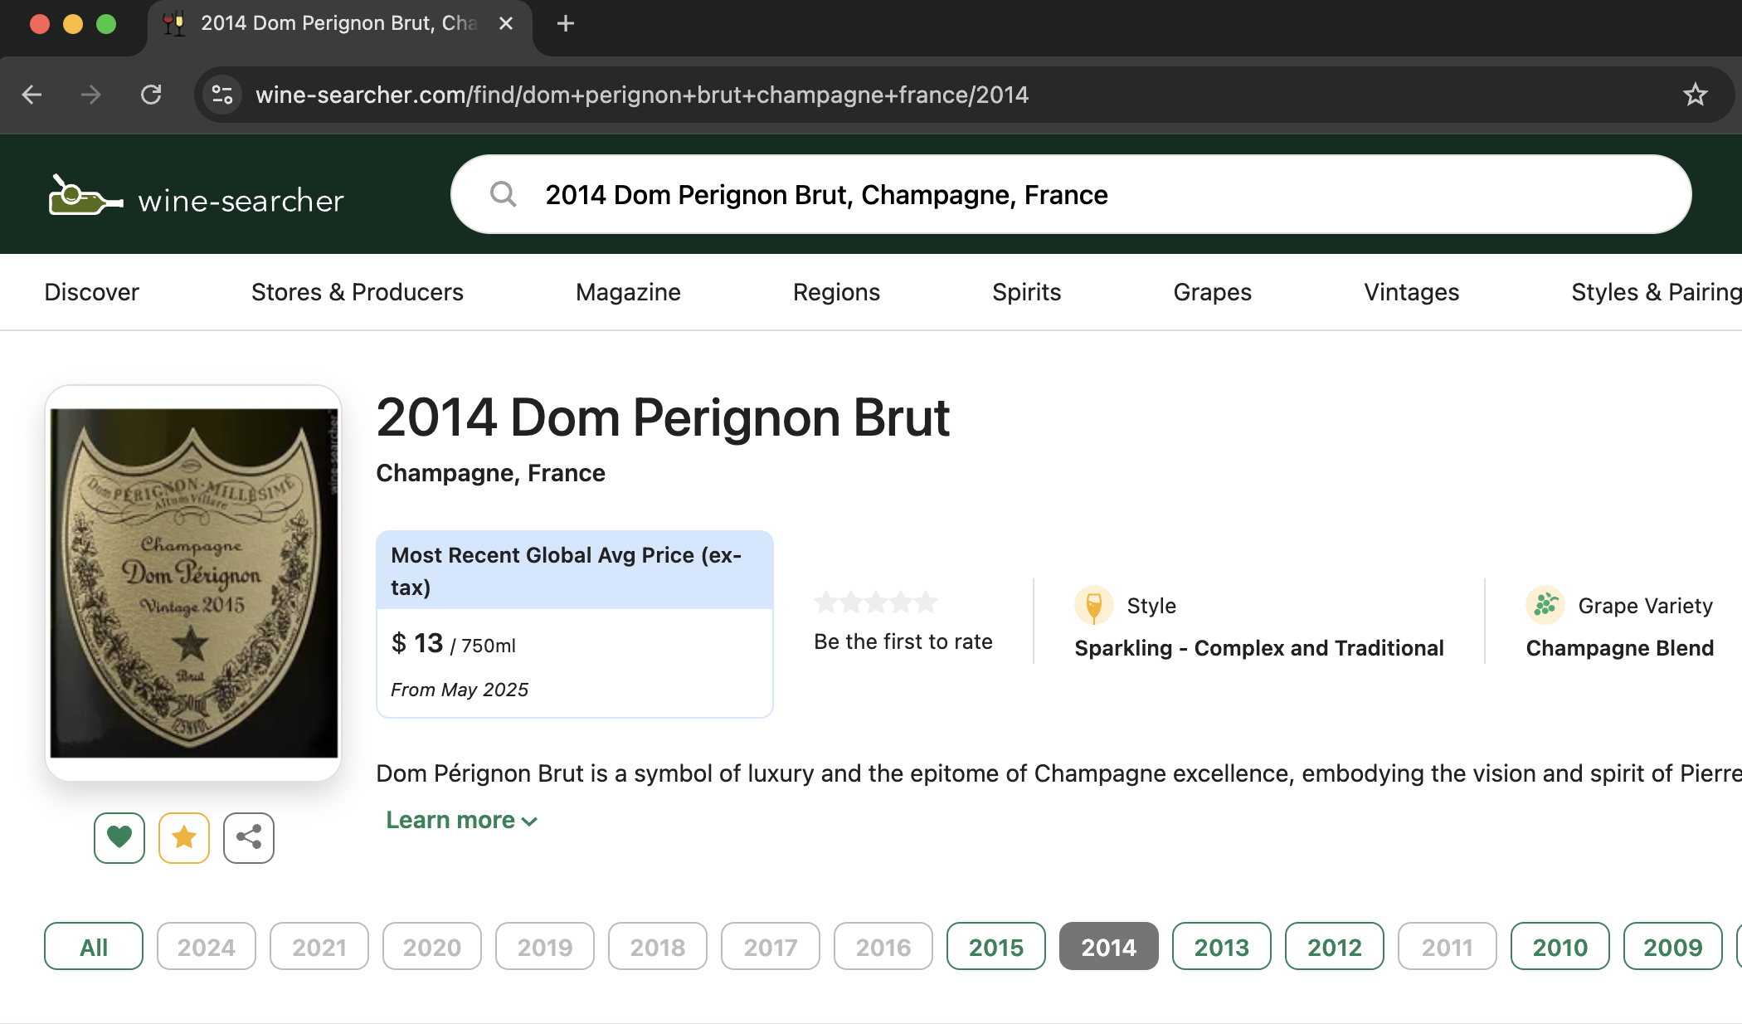The width and height of the screenshot is (1742, 1024).
Task: Click the magnifying glass search icon
Action: 503,194
